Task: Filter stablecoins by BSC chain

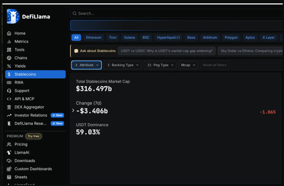Action: [x=146, y=38]
